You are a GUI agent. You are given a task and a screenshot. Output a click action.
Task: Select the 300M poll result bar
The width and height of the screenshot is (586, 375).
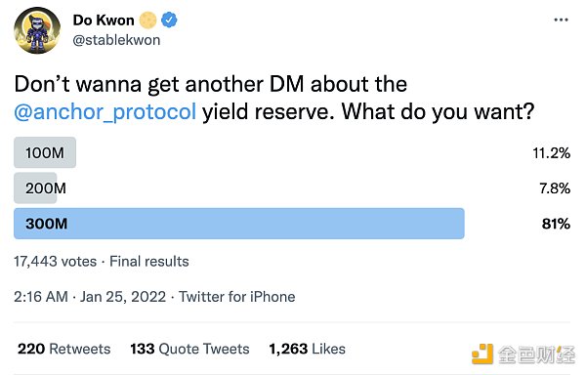coord(239,224)
